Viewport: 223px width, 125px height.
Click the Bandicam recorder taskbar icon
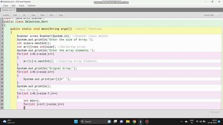coord(147,122)
